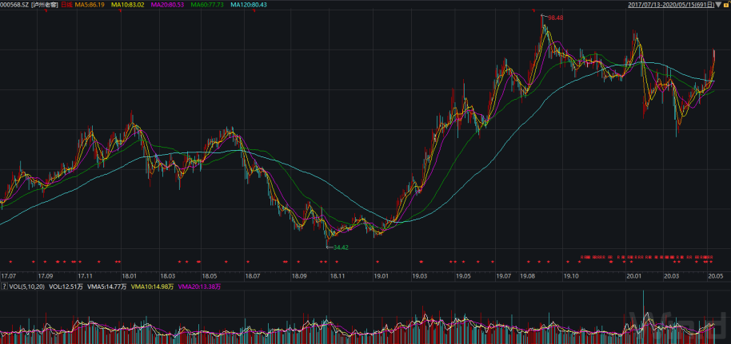
Task: Click the 000568.SZ stock code
Action: pos(15,5)
